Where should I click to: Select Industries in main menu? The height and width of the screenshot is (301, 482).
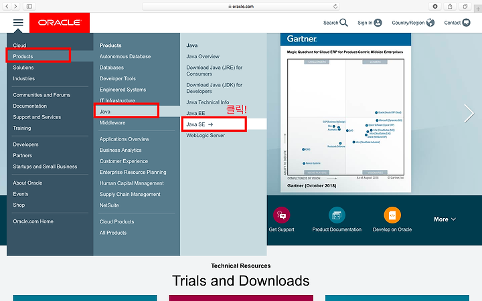(23, 79)
